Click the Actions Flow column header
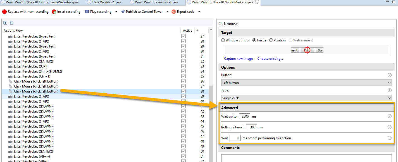The height and width of the screenshot is (162, 398). tap(13, 31)
